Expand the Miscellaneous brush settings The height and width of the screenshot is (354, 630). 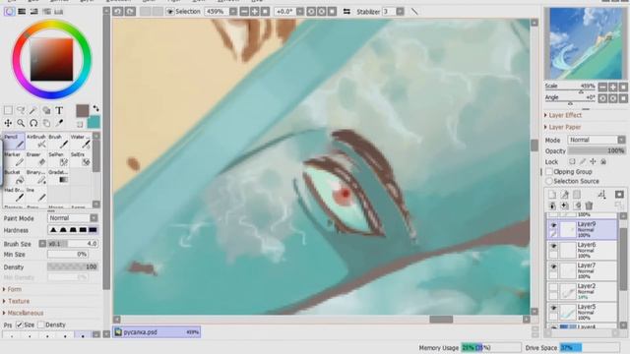coord(23,313)
